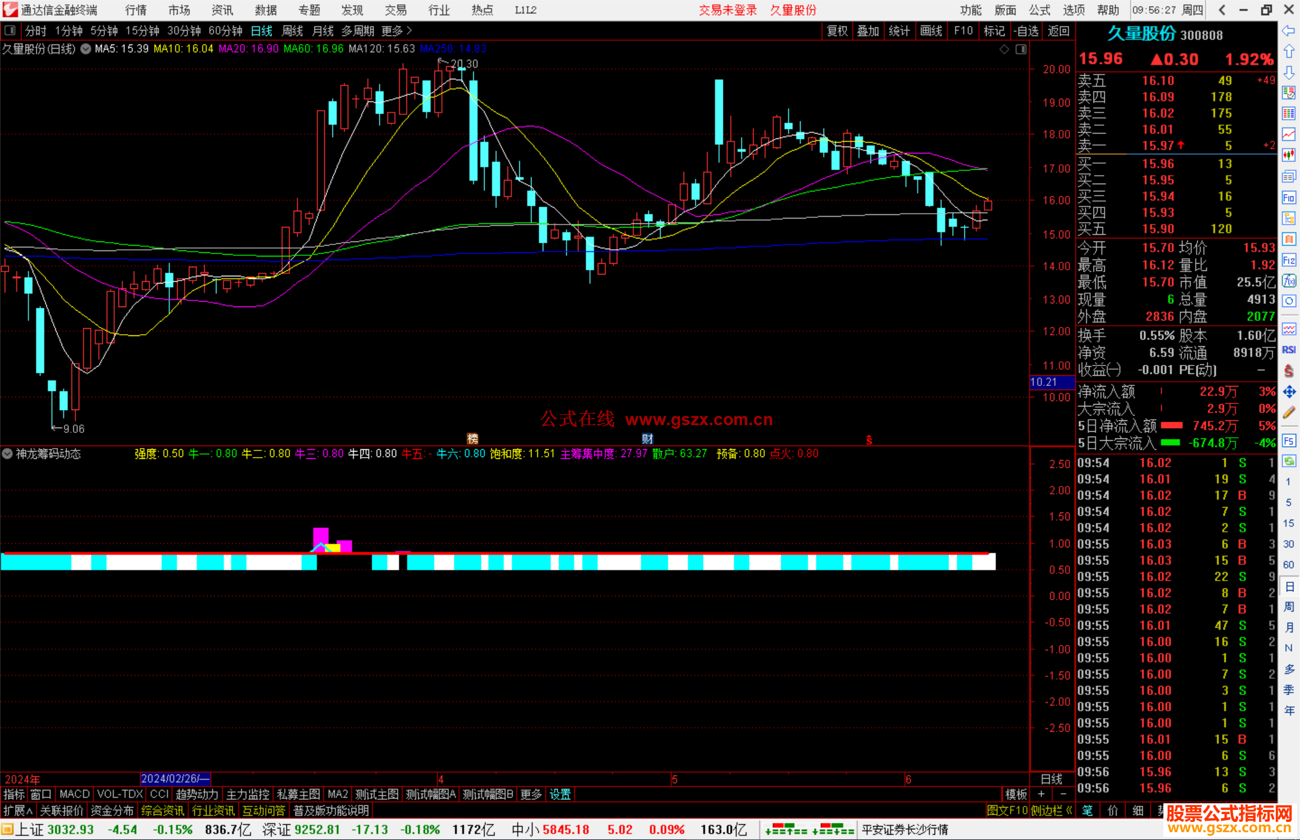Viewport: 1300px width, 840px height.
Task: Open the 行情 menu
Action: click(135, 10)
